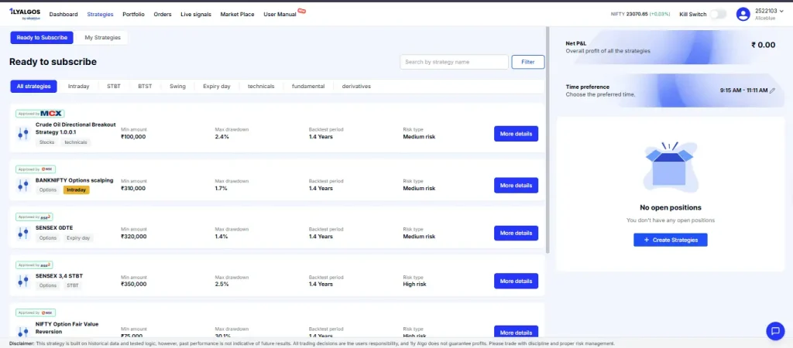Click Crude Oil Directional Breakout Strategy title
The image size is (793, 348).
(76, 128)
